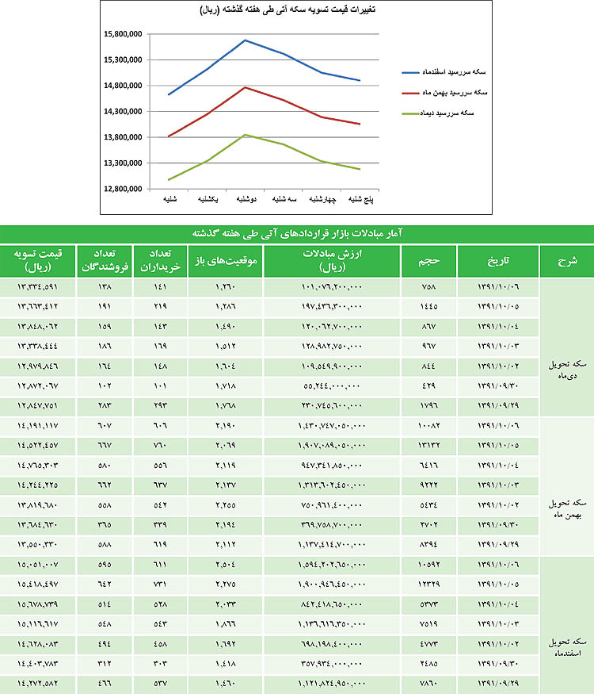Click the volume cell ۱۴۴۵
The height and width of the screenshot is (694, 594).
pyautogui.click(x=428, y=307)
